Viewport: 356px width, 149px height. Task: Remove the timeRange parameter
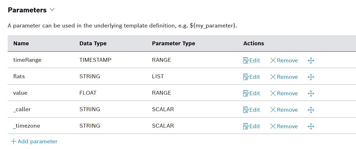click(x=284, y=60)
